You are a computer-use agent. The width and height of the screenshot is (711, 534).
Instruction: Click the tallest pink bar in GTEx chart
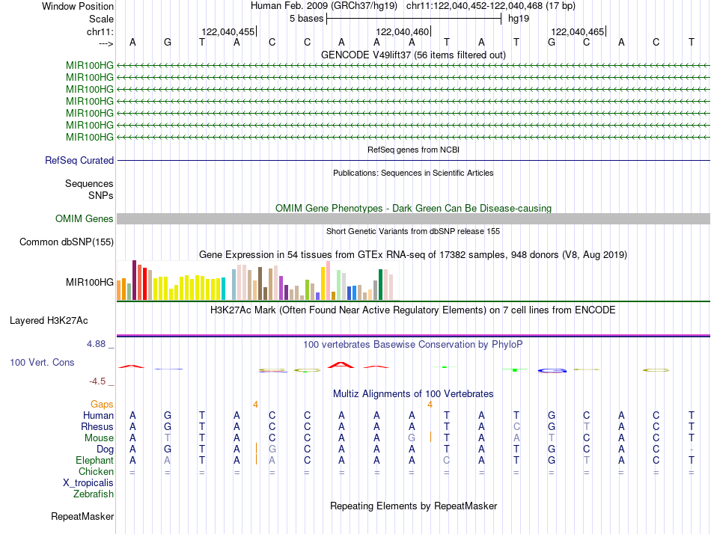pos(329,280)
